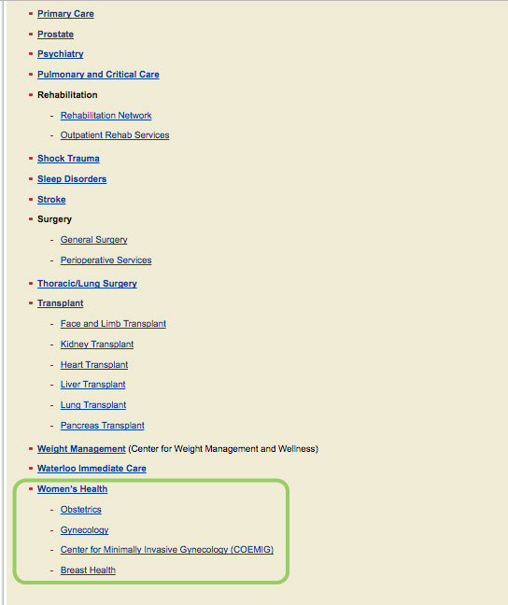Click the Prostate link

point(56,35)
